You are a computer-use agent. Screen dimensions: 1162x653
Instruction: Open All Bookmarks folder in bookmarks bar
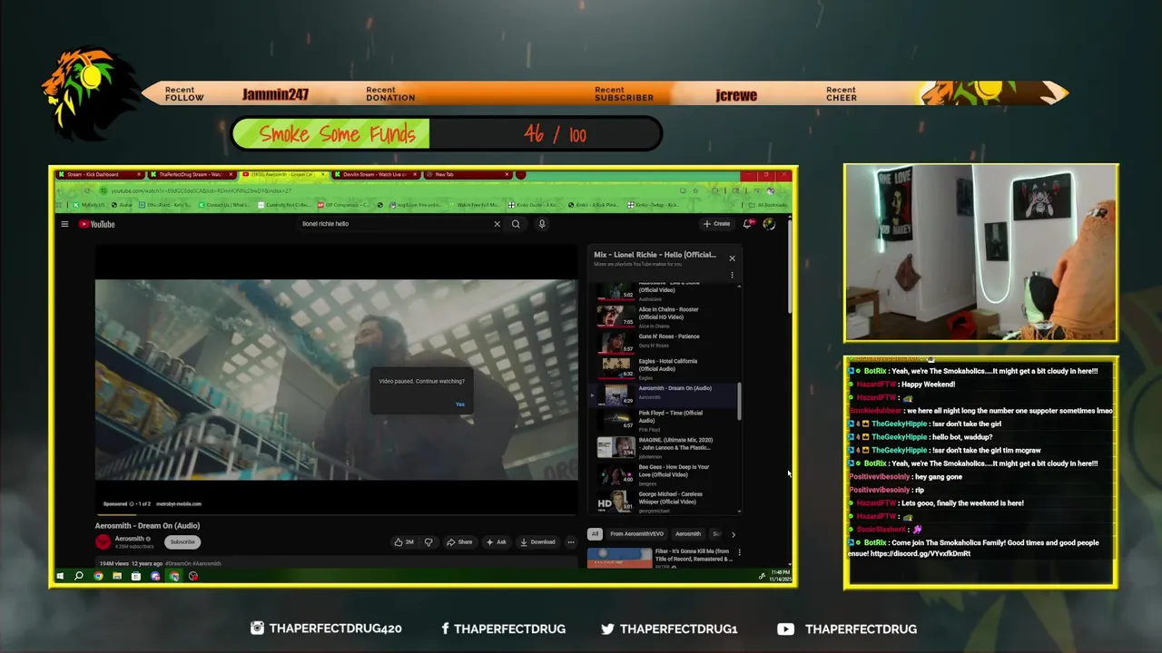pos(769,205)
